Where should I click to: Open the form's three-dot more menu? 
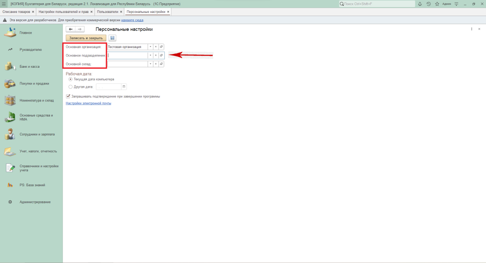tap(472, 29)
